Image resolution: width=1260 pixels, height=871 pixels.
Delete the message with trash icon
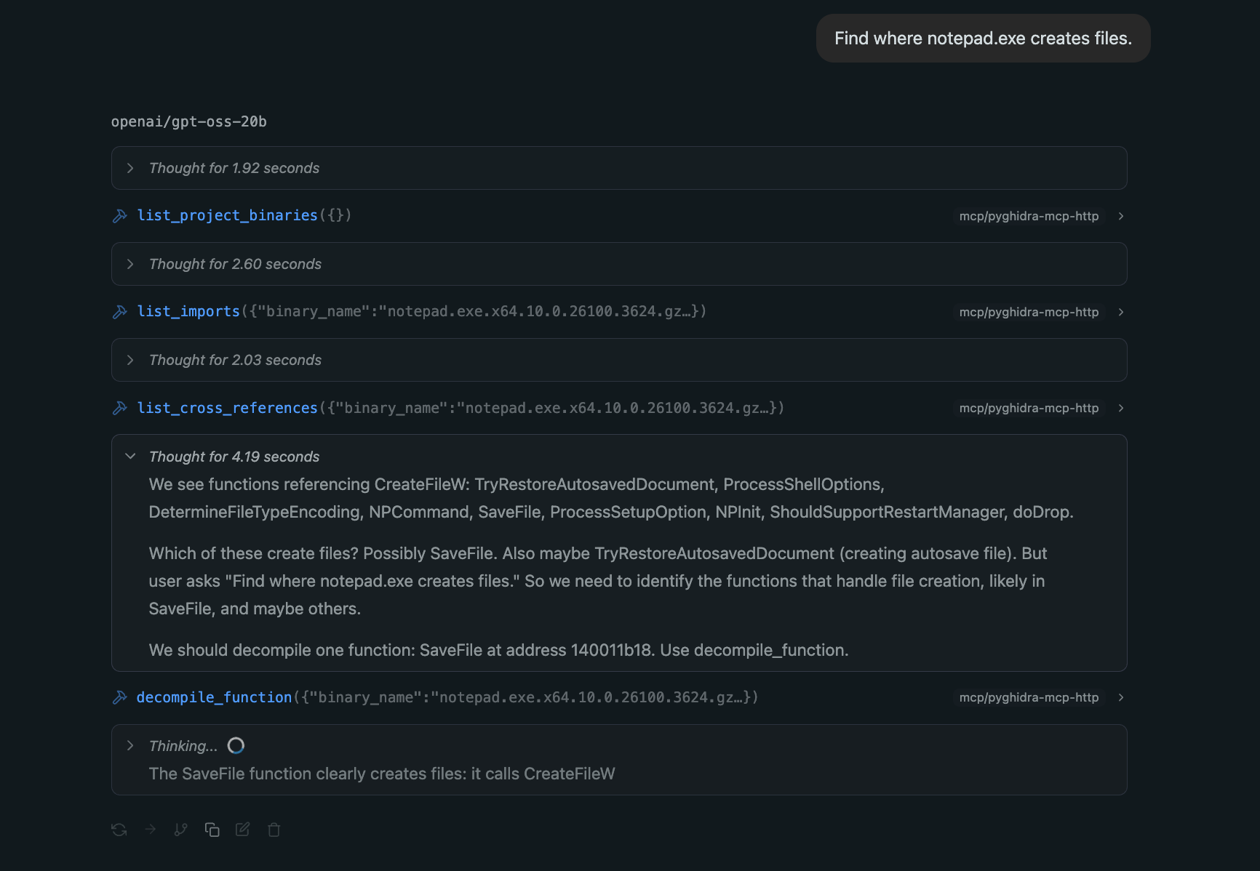(x=274, y=830)
